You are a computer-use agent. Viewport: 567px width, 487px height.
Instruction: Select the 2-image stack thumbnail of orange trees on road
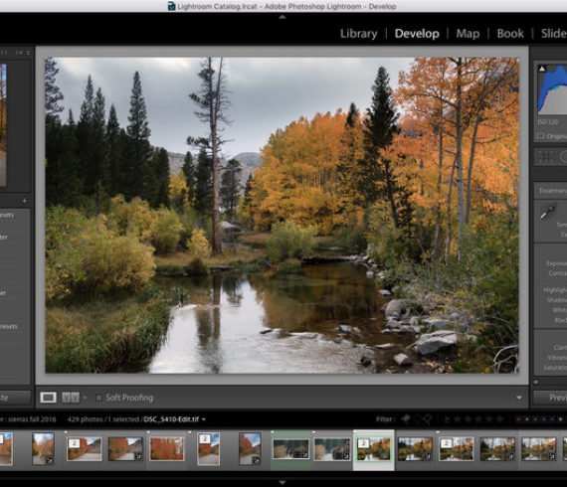[x=84, y=448]
